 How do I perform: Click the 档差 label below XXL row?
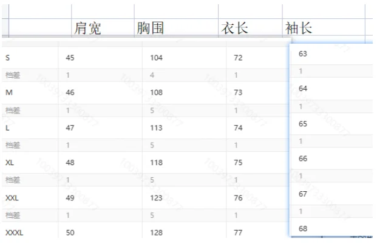click(13, 215)
